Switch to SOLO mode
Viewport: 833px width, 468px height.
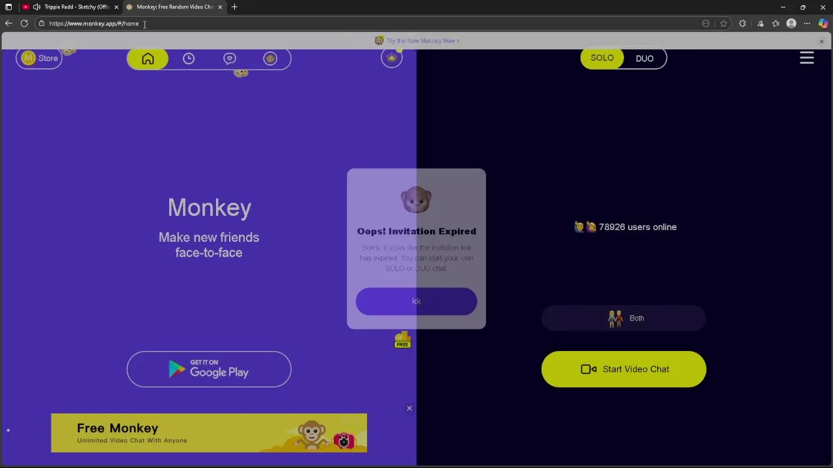[602, 58]
